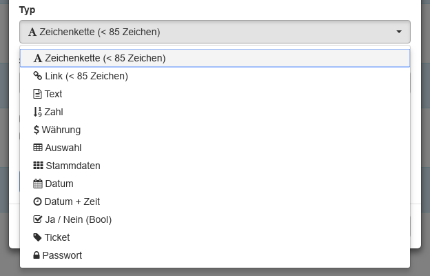Click the table icon beside Auswahl
Viewport: 430px width, 276px height.
point(38,148)
